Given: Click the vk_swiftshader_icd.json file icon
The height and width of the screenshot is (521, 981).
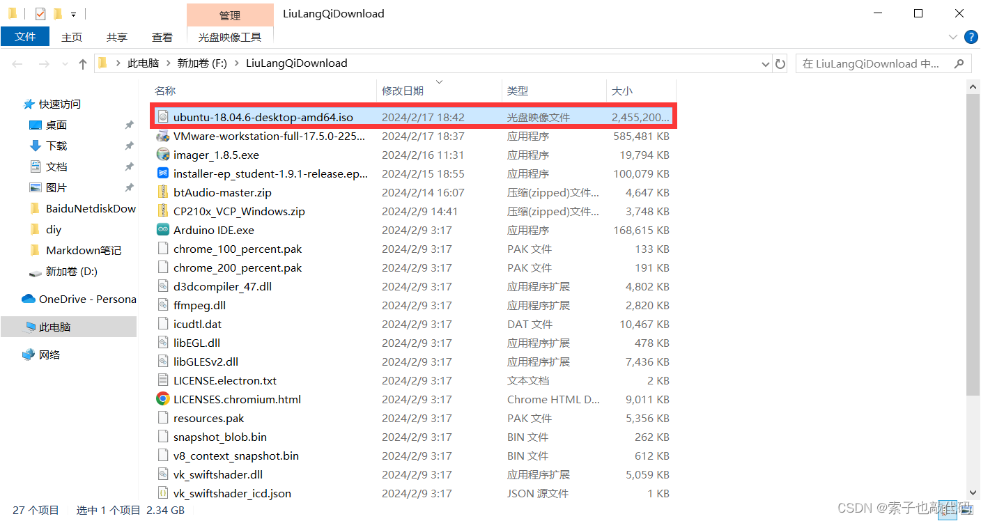Looking at the screenshot, I should [x=163, y=493].
